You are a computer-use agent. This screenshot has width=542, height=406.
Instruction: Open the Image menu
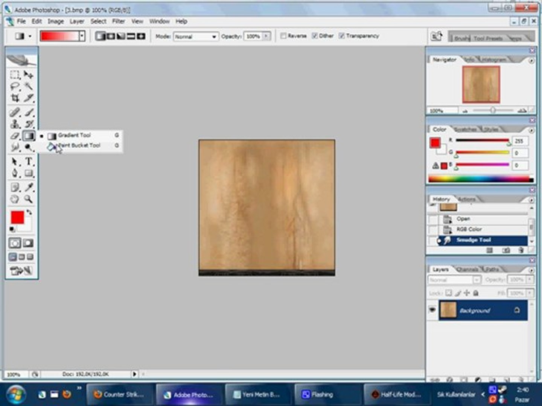point(56,21)
